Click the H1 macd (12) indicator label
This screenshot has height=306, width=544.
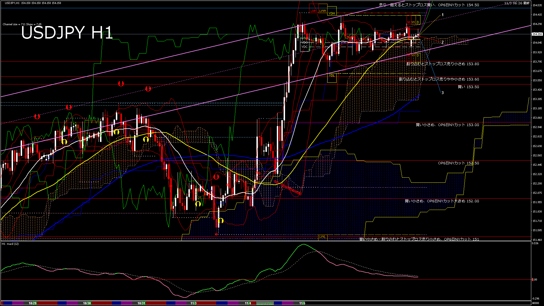(x=10, y=244)
